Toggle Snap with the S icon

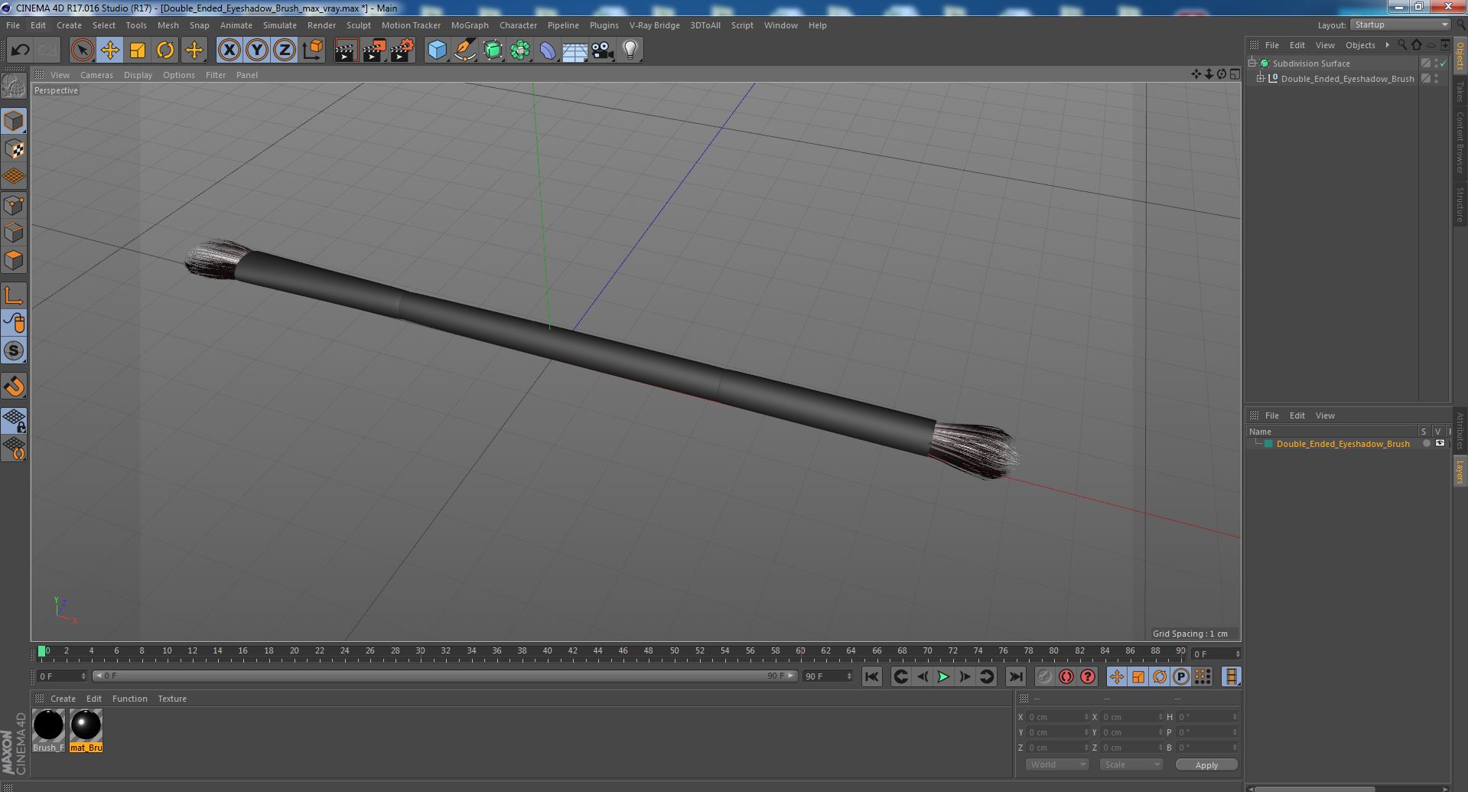pos(14,350)
